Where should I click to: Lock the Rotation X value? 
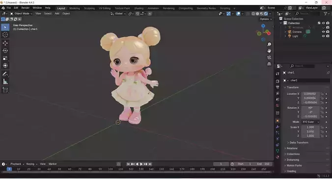coord(322,108)
